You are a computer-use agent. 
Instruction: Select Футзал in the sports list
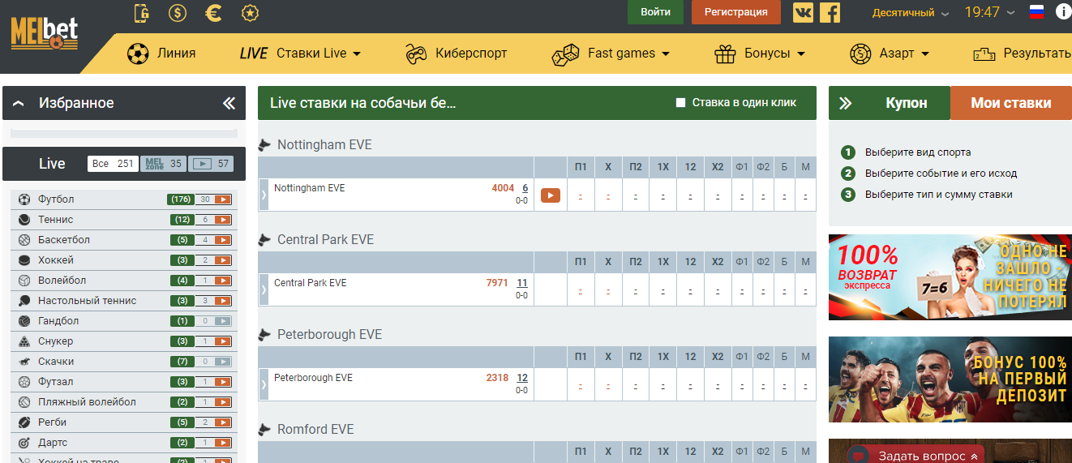55,382
